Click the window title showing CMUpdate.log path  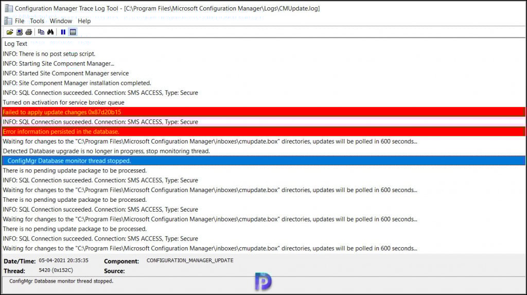coord(167,8)
